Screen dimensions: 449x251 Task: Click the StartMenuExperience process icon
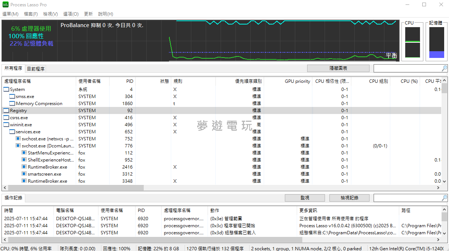click(x=24, y=153)
